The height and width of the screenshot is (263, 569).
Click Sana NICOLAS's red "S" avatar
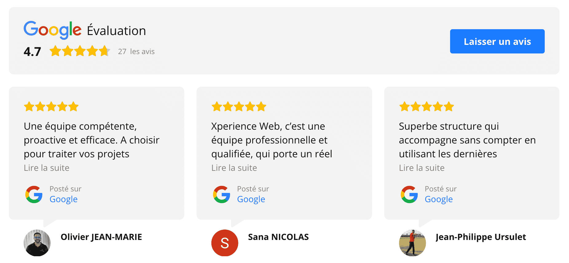pyautogui.click(x=225, y=243)
